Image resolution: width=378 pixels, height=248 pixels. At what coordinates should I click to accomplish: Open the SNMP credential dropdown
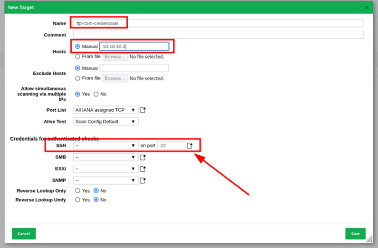[105, 180]
